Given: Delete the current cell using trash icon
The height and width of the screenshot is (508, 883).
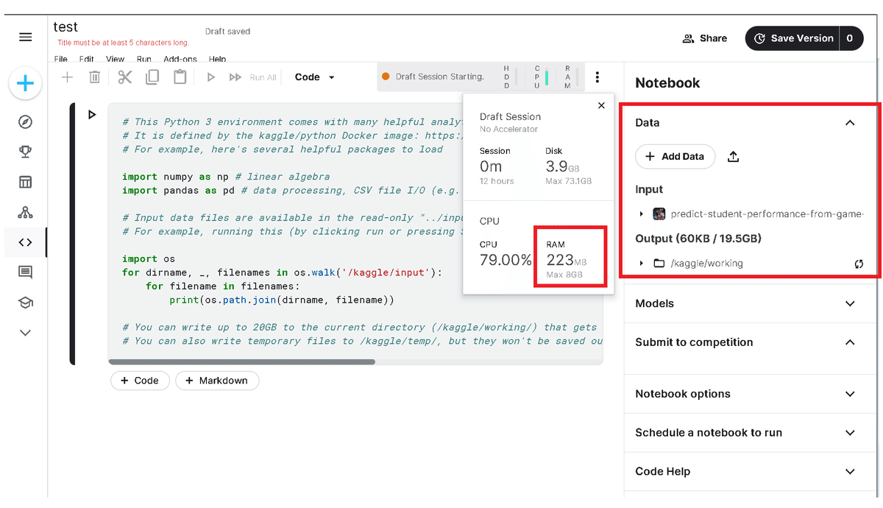Looking at the screenshot, I should [94, 77].
